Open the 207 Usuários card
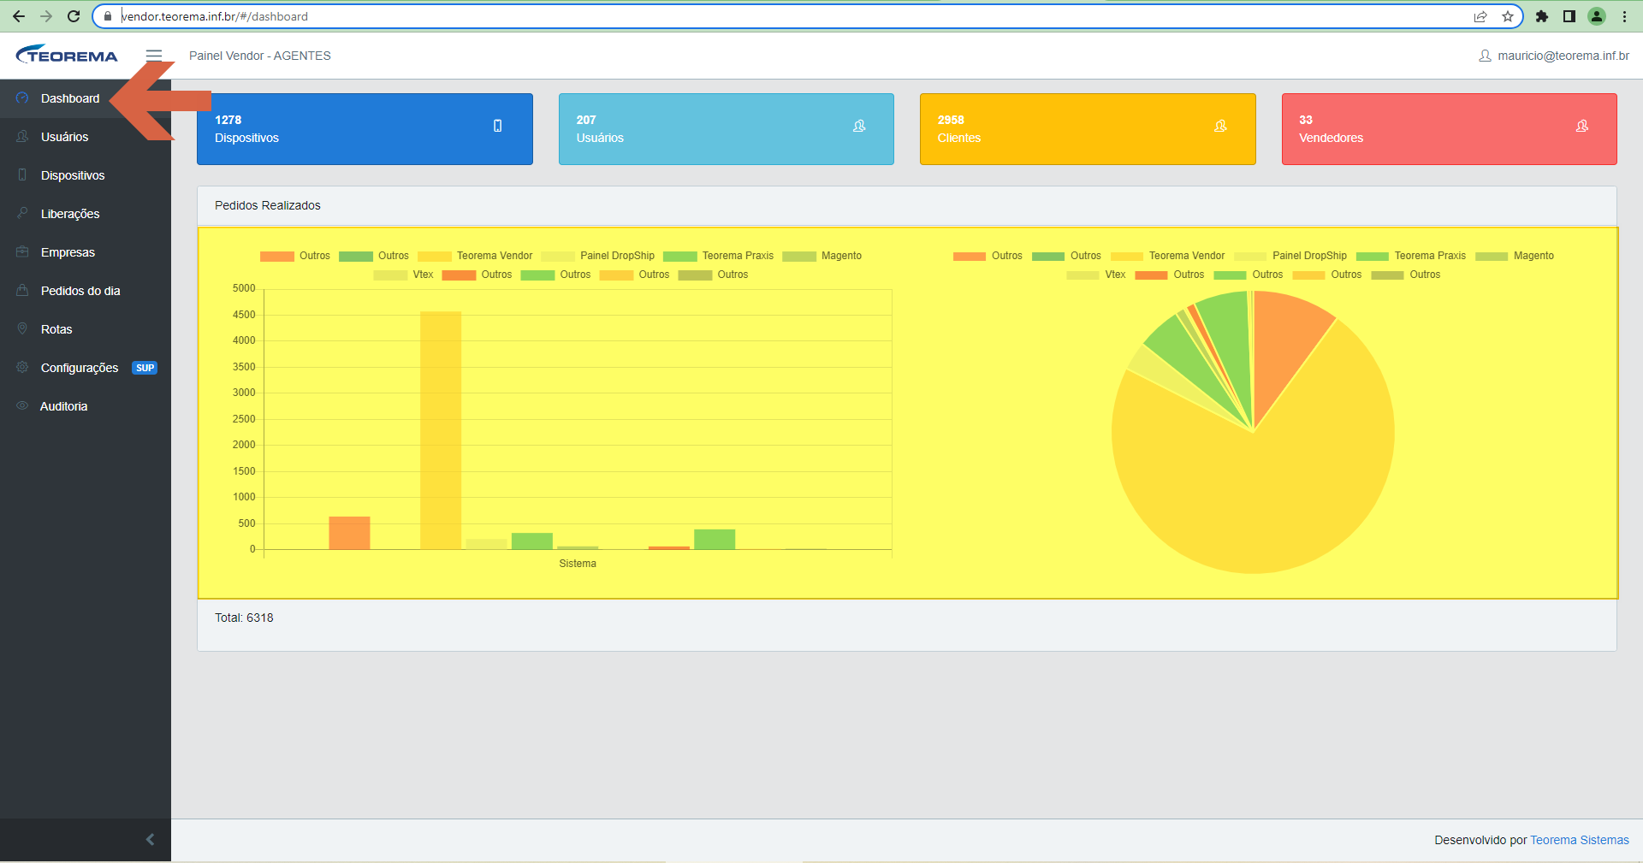The width and height of the screenshot is (1643, 863). point(726,129)
